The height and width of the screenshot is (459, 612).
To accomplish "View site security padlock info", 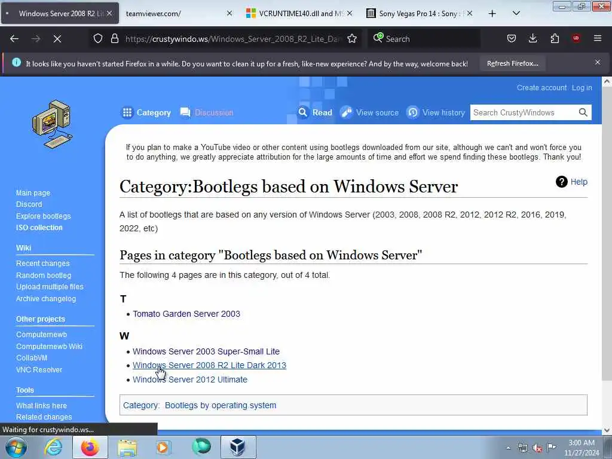I will [x=114, y=38].
